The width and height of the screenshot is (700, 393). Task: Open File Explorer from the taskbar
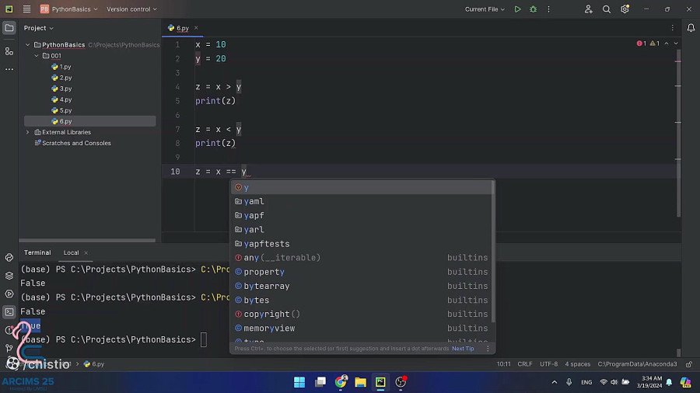[360, 382]
